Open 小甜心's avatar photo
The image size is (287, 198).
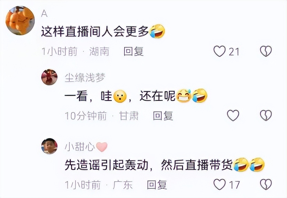click(x=49, y=146)
